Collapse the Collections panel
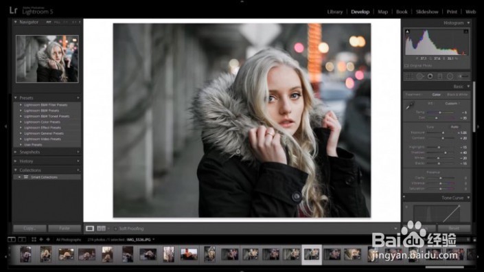The image size is (484, 272). point(15,170)
